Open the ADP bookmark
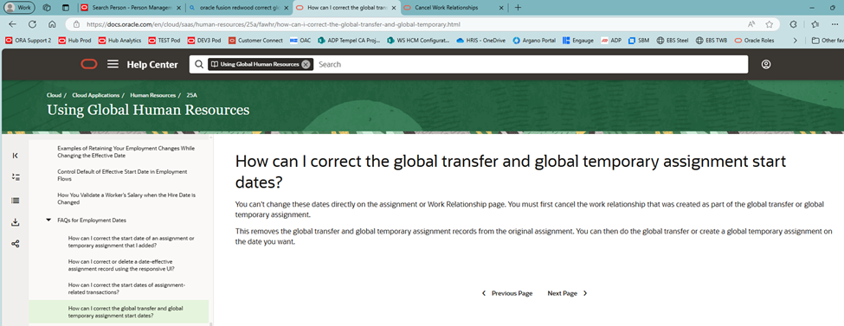Image resolution: width=844 pixels, height=326 pixels. coord(611,40)
